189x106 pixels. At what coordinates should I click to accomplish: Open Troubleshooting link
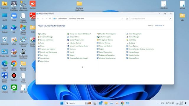pos(134,55)
